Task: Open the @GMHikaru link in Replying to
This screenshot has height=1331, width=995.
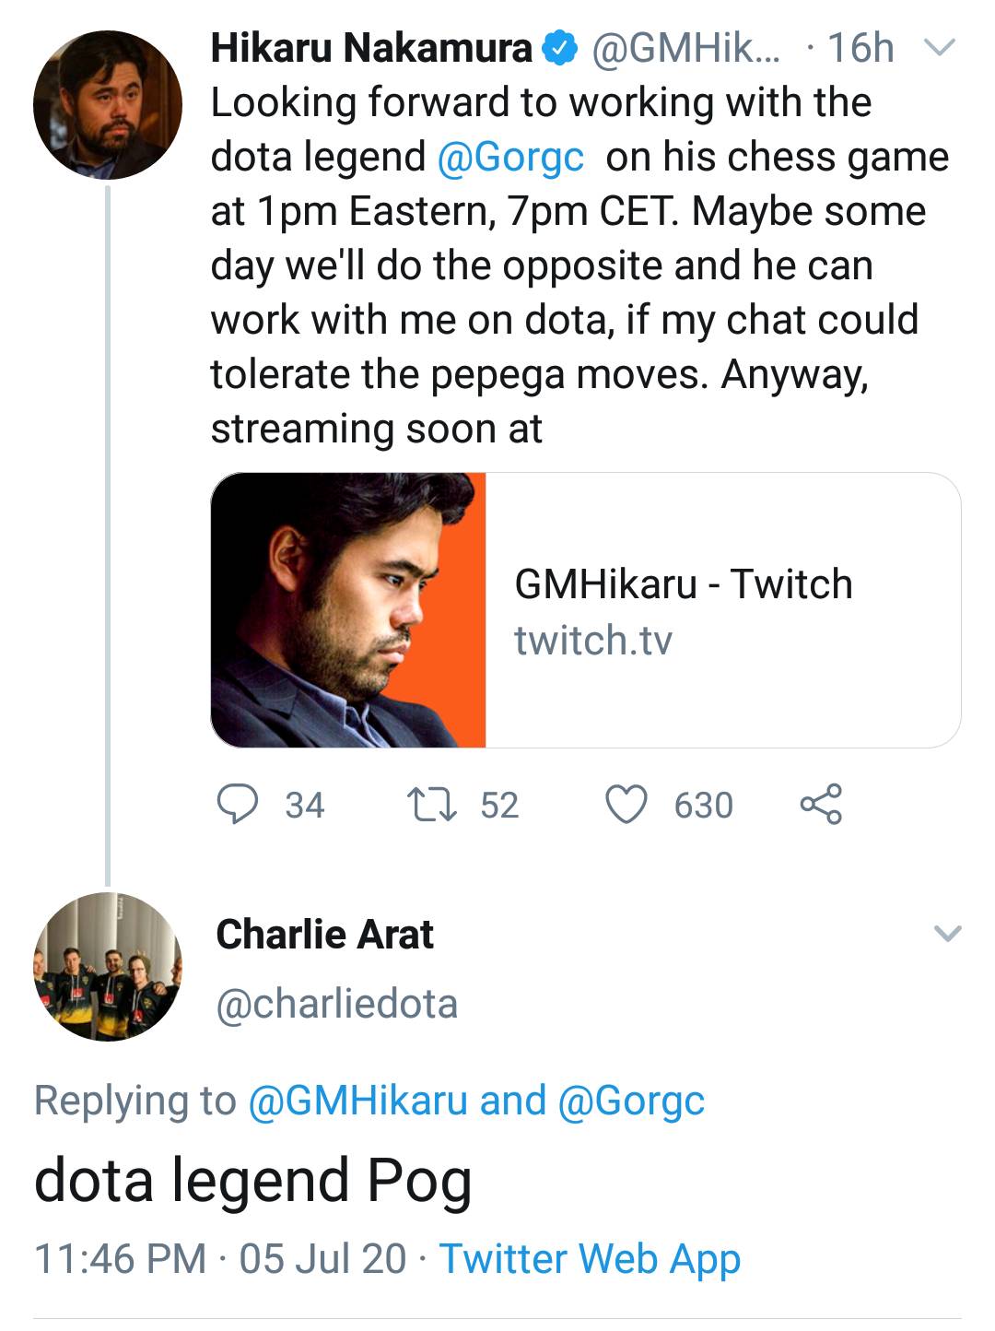Action: pyautogui.click(x=358, y=1101)
